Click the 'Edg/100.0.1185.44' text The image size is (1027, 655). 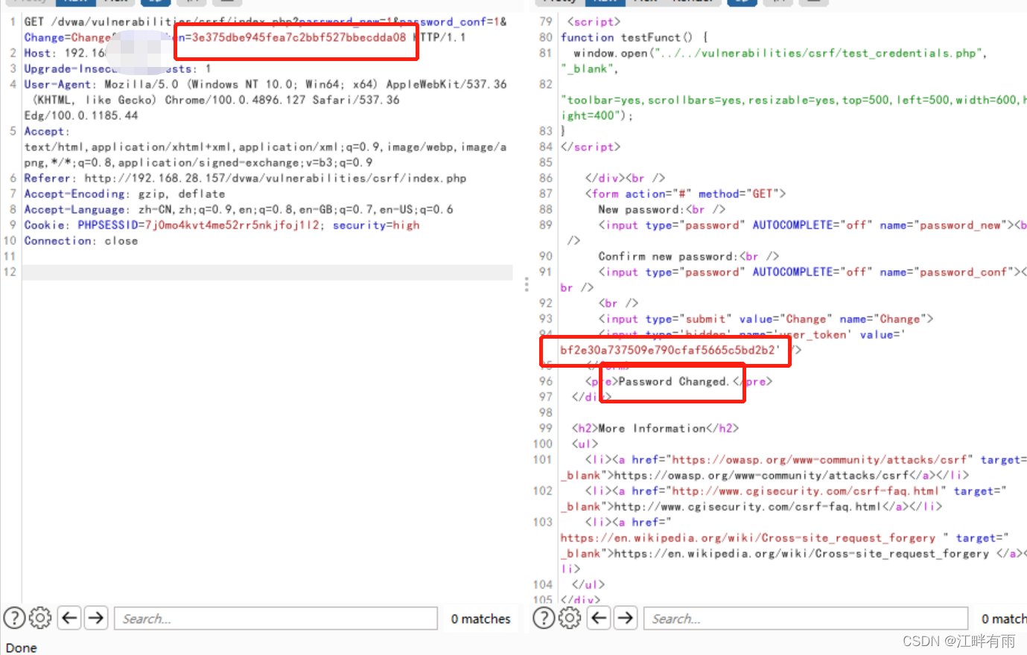[x=80, y=115]
